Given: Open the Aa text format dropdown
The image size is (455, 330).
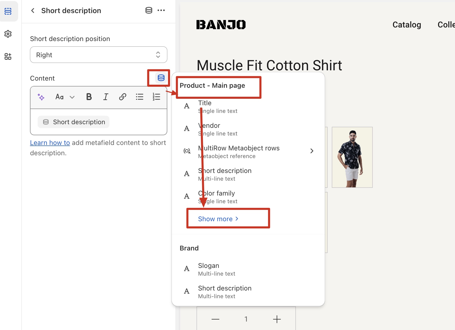Looking at the screenshot, I should tap(65, 97).
